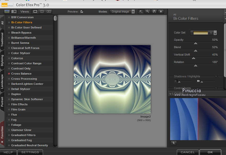226x155 pixels.
Task: Select the hand pan tool
Action: [154, 12]
